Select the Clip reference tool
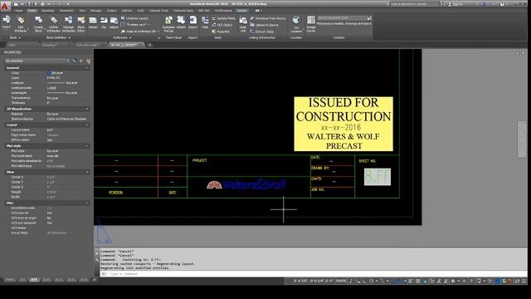This screenshot has width=531, height=299. (104, 22)
